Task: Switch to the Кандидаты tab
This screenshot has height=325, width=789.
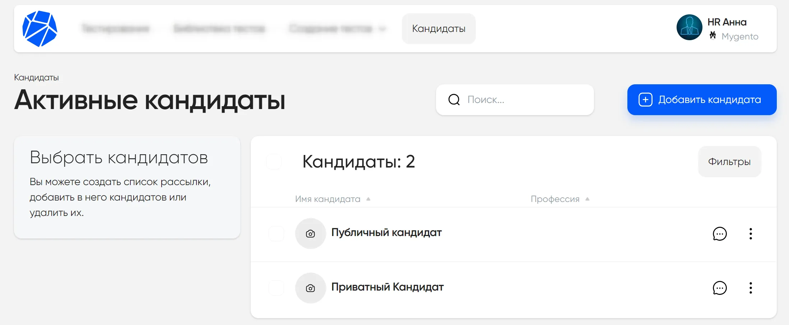Action: tap(438, 28)
